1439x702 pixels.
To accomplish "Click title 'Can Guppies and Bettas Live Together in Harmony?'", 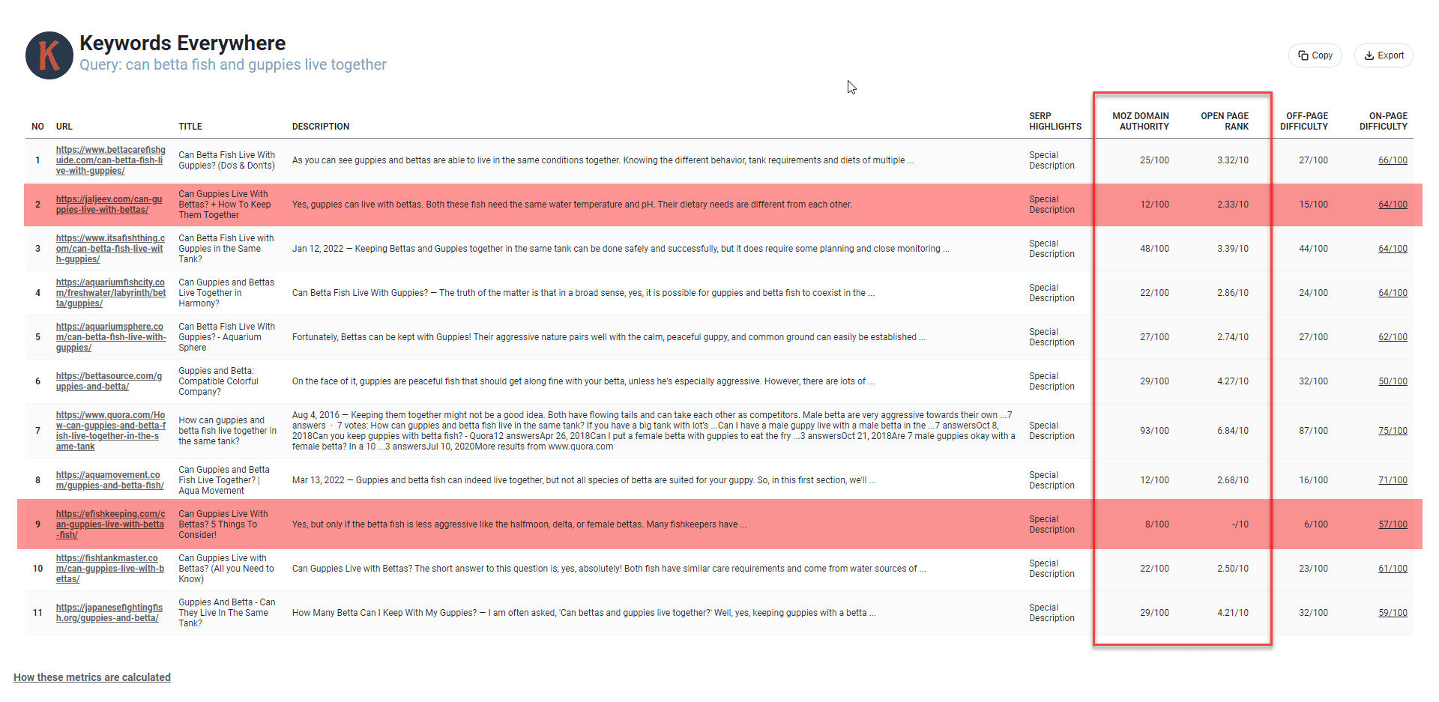I will [x=226, y=293].
